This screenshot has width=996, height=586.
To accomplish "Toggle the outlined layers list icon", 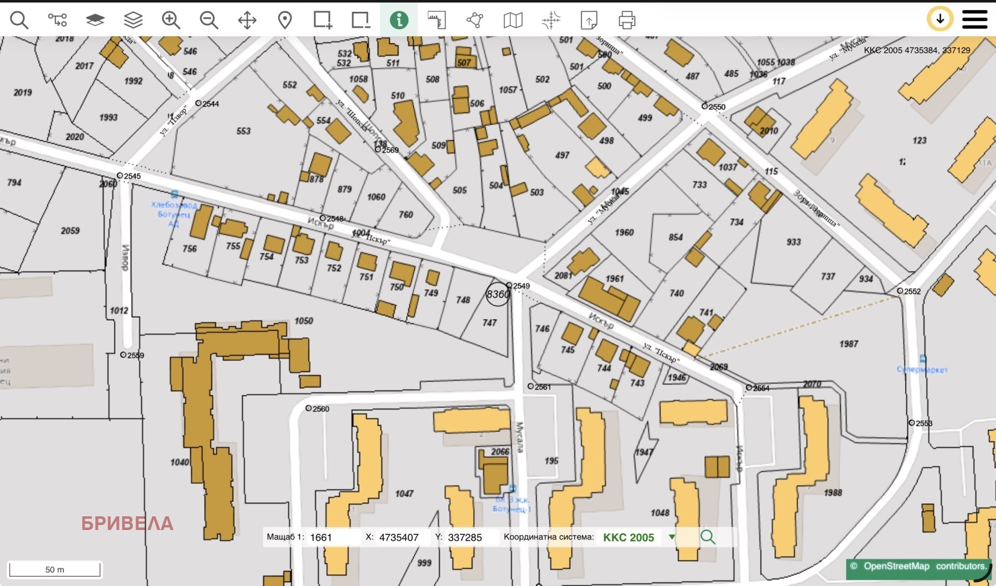I will coord(133,20).
